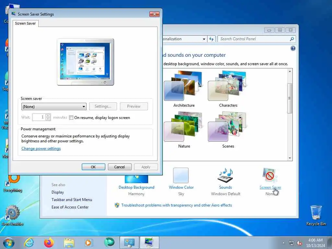Image resolution: width=332 pixels, height=249 pixels.
Task: Choose the Nature theme
Action: point(184,130)
